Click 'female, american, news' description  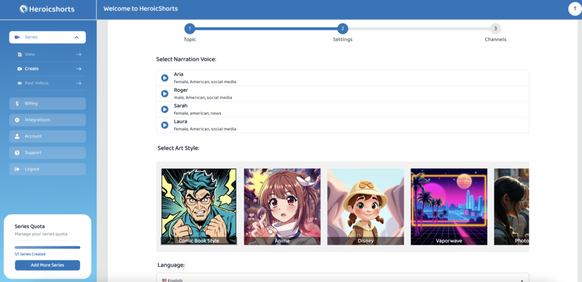[197, 113]
